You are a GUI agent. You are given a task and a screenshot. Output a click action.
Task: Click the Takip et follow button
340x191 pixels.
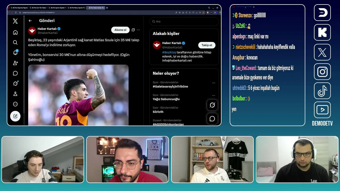point(207,45)
